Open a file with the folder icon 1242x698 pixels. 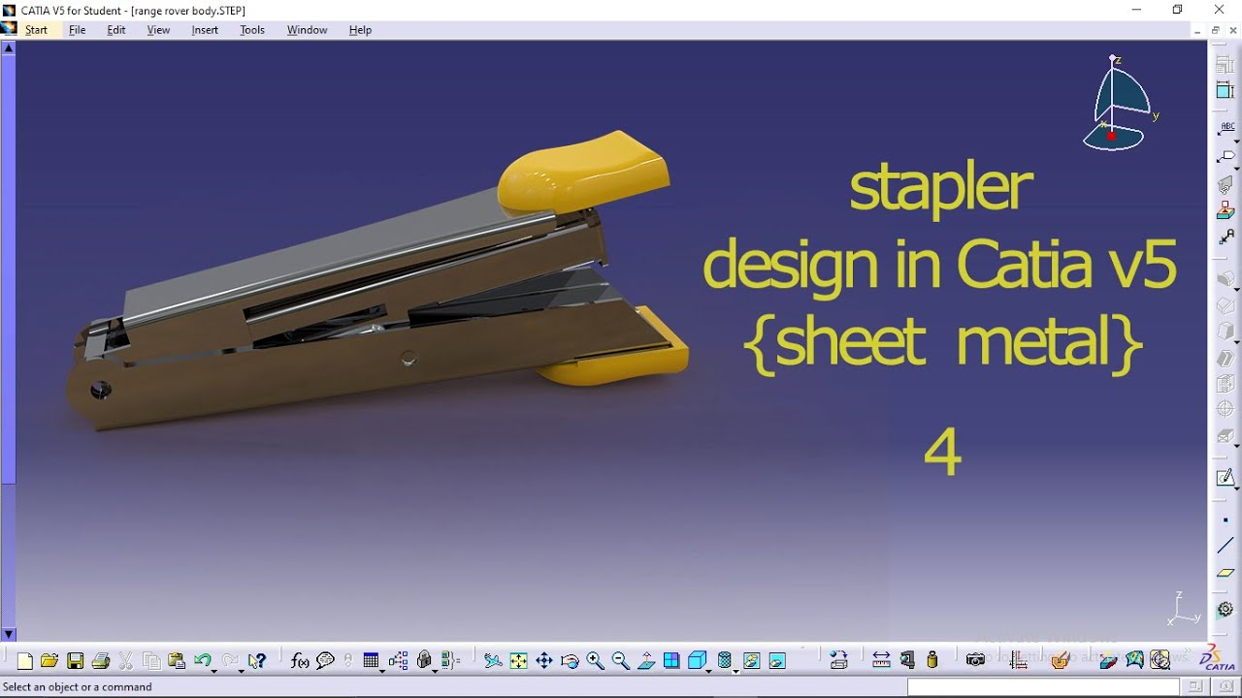pyautogui.click(x=49, y=661)
